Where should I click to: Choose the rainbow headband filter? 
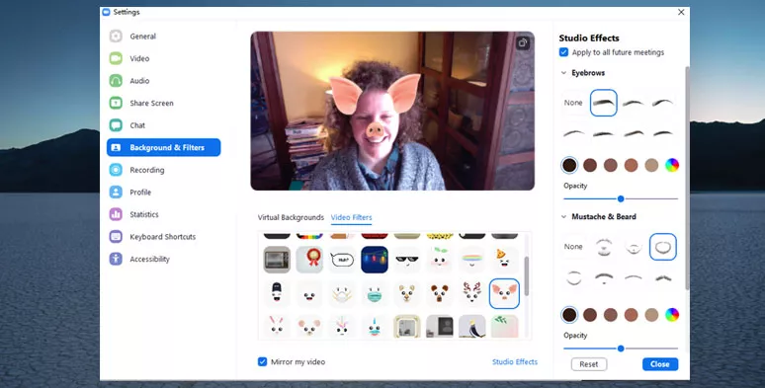472,260
